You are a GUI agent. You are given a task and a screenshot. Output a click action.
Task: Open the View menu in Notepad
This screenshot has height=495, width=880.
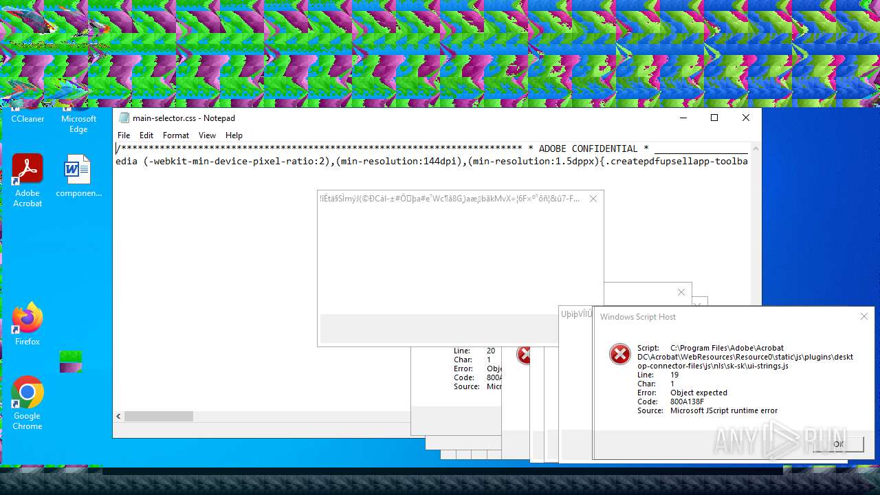click(x=207, y=135)
